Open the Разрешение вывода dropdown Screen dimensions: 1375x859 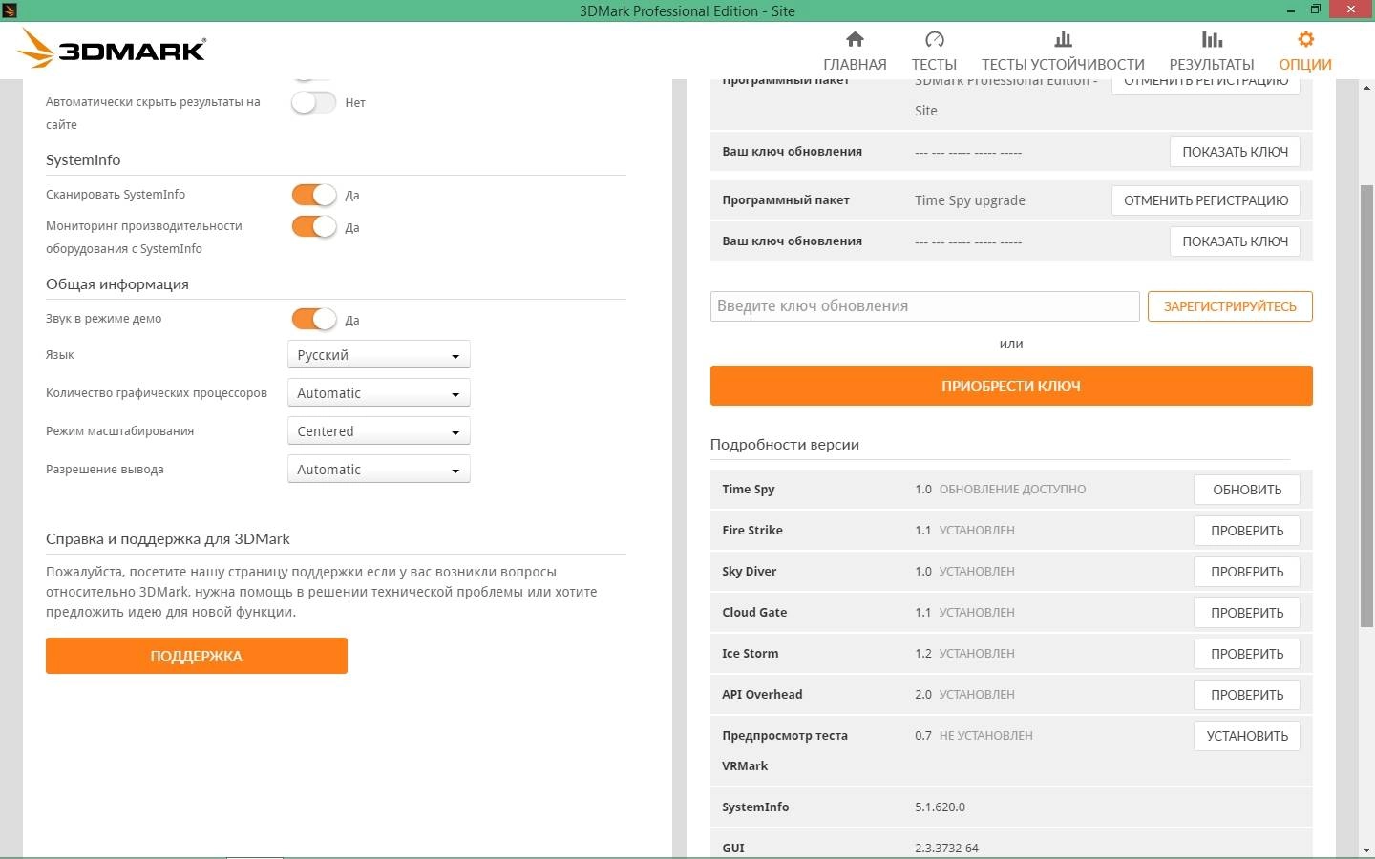(x=379, y=470)
